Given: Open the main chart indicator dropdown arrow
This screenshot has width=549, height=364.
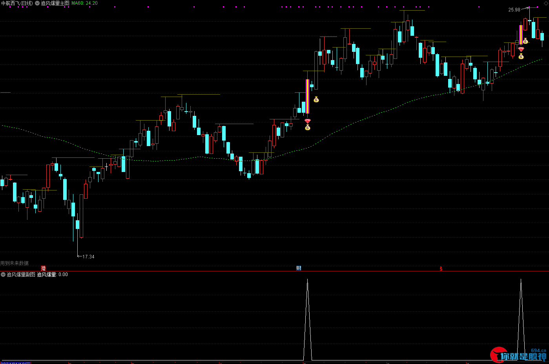Looking at the screenshot, I should click(x=37, y=3).
